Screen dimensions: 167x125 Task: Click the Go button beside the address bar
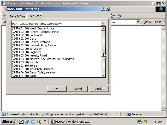click(147, 22)
